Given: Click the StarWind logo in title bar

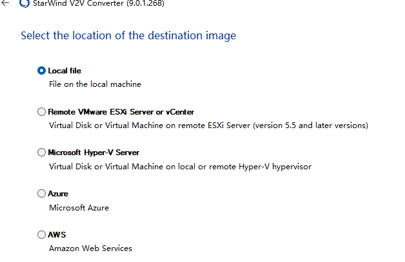Looking at the screenshot, I should tap(25, 3).
